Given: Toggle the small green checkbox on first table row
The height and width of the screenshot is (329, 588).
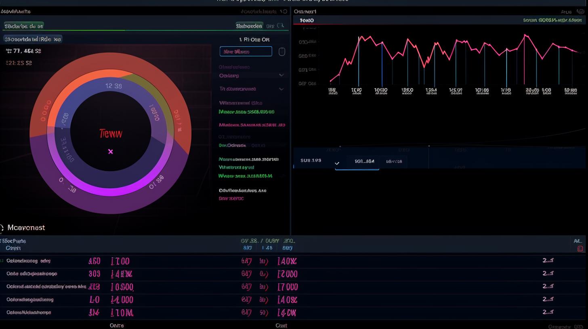Looking at the screenshot, I should pyautogui.click(x=2, y=261).
